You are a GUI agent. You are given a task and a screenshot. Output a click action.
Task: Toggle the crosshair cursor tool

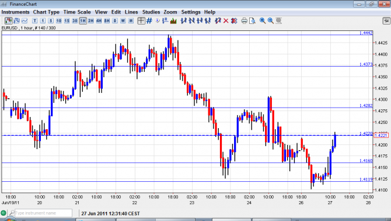coord(141,20)
